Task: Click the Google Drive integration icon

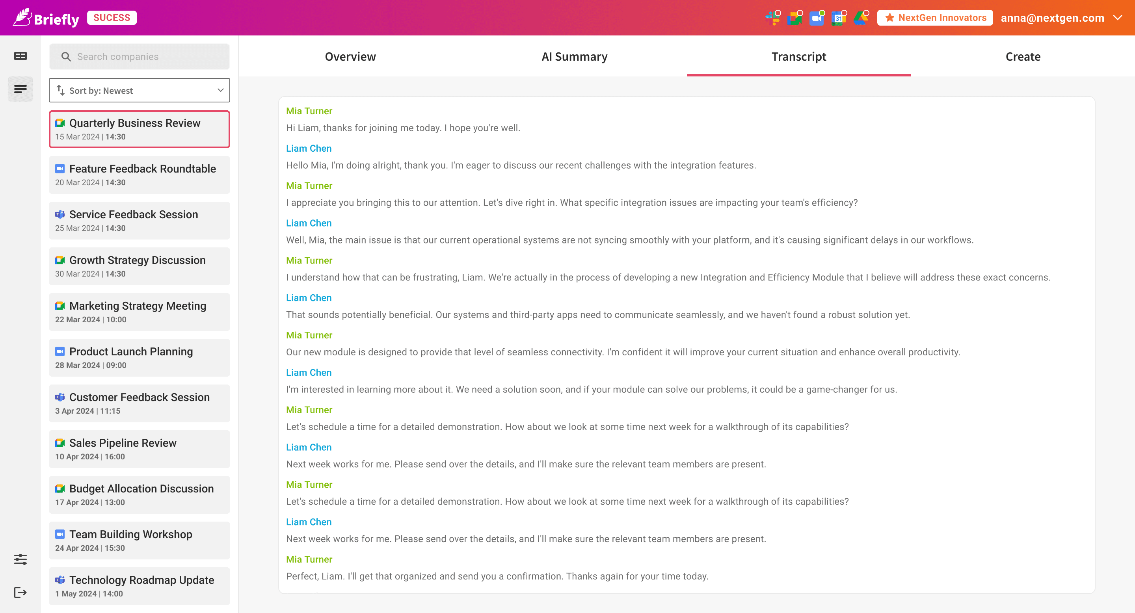Action: click(860, 18)
